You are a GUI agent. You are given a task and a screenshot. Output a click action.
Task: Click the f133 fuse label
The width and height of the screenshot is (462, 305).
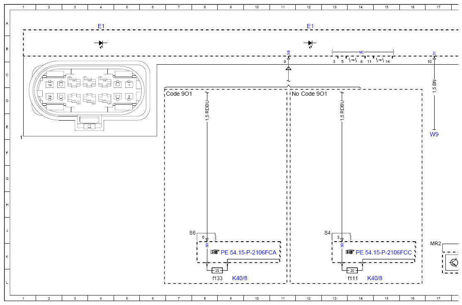coord(217,278)
